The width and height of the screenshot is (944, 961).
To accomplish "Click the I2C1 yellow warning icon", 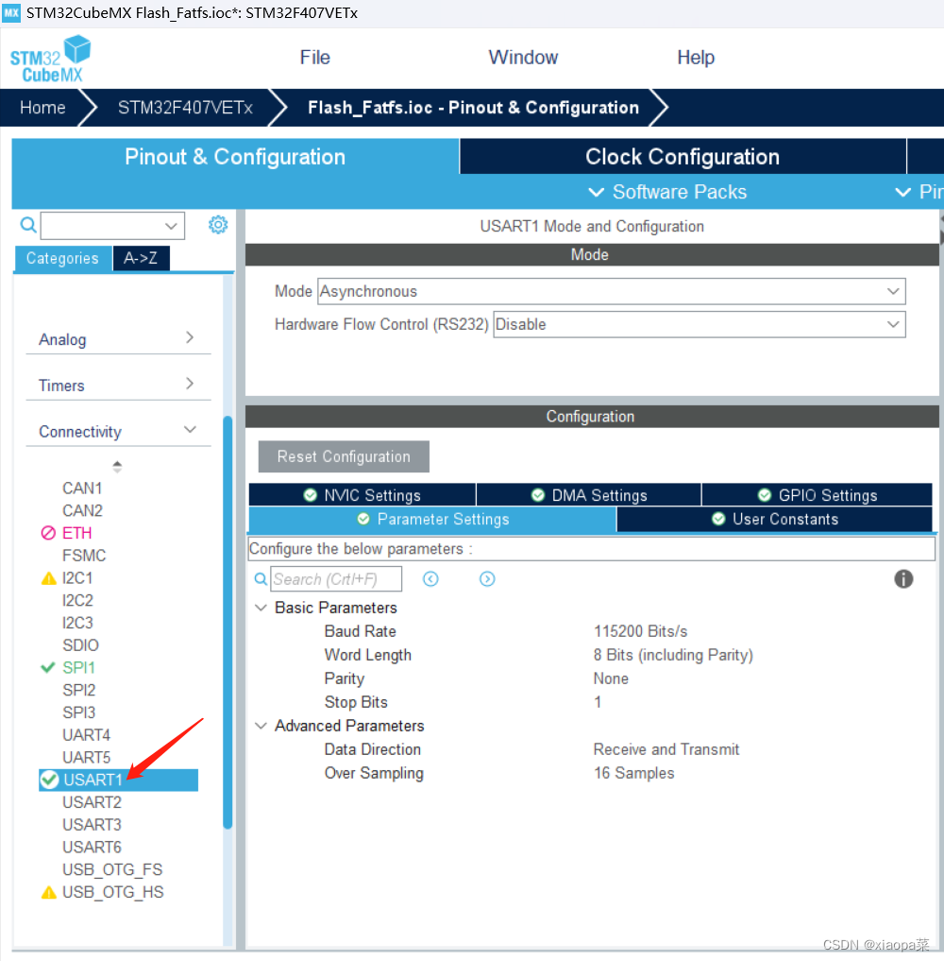I will pyautogui.click(x=48, y=578).
